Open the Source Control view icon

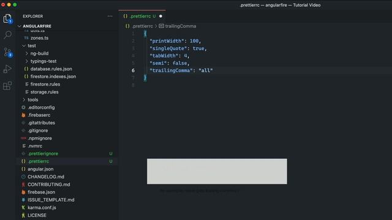(x=7, y=52)
